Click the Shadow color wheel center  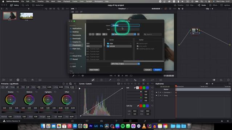(x=11, y=100)
